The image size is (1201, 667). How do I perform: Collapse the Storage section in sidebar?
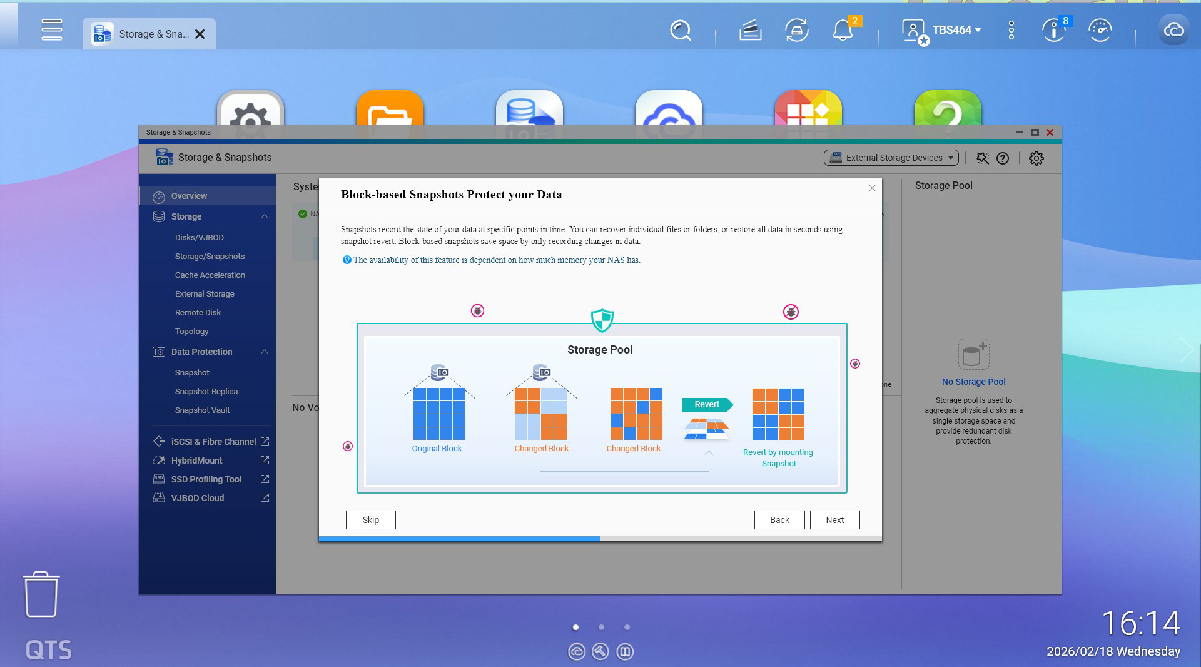264,216
